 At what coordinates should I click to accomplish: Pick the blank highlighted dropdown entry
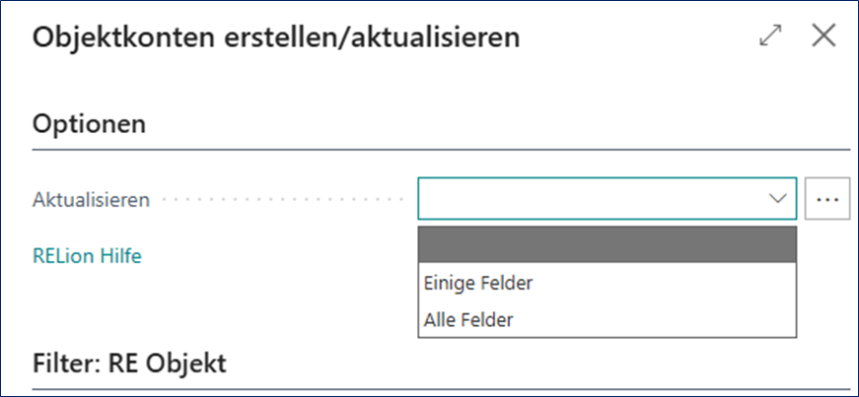point(607,243)
